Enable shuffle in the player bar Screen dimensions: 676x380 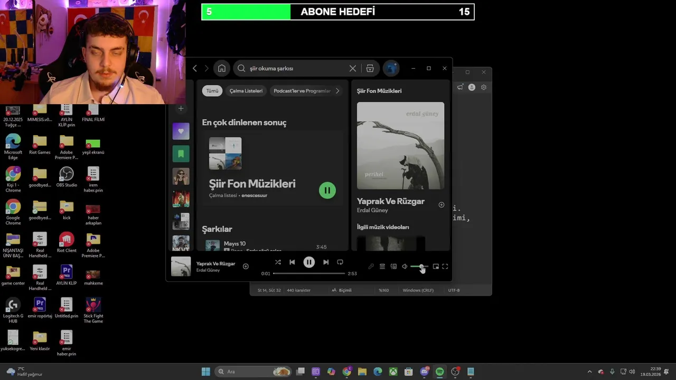pos(278,262)
